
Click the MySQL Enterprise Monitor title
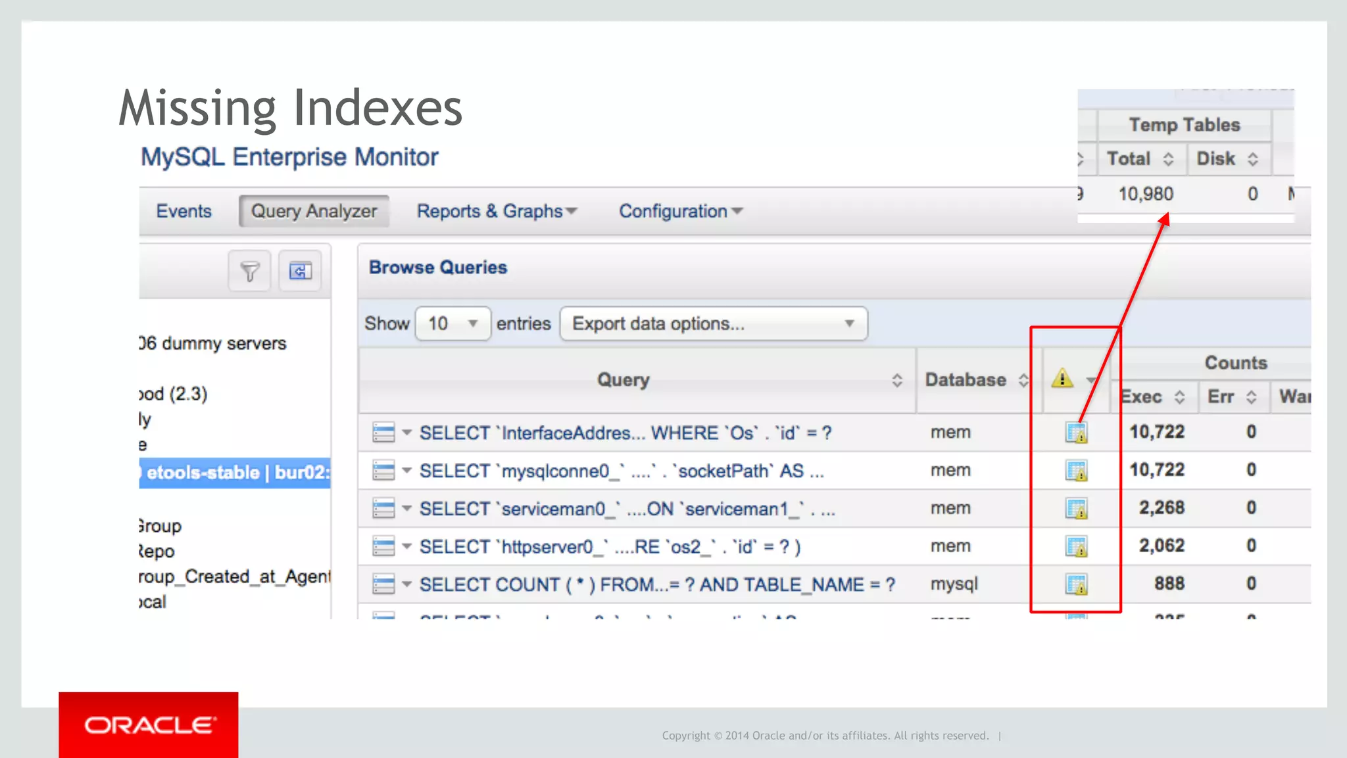click(x=289, y=157)
